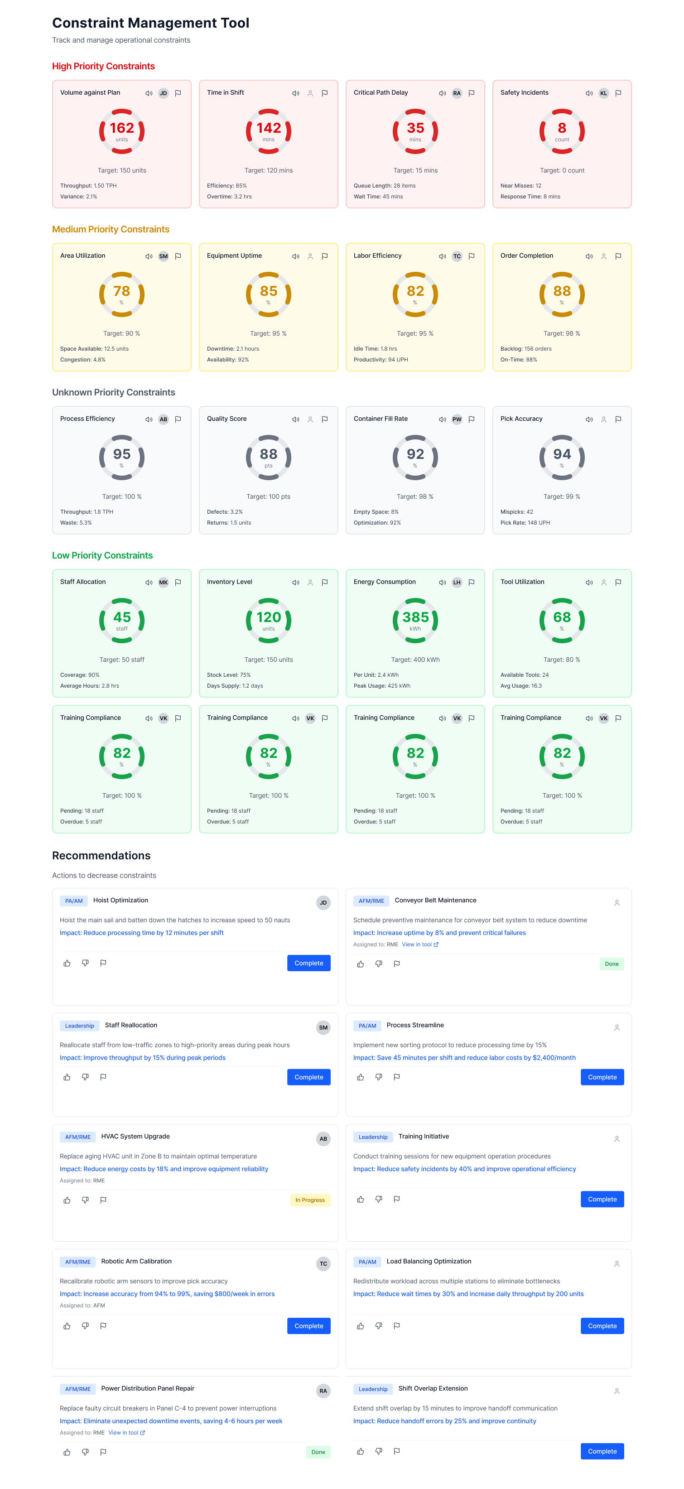Thumbs down the Shift Overlap Extension recommendation
The image size is (684, 1489).
[379, 1451]
